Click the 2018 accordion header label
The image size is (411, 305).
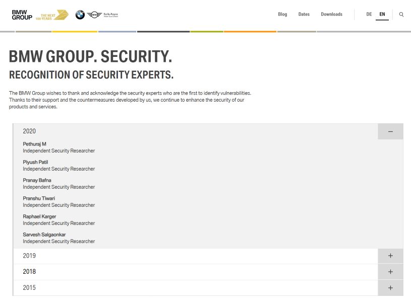[29, 271]
